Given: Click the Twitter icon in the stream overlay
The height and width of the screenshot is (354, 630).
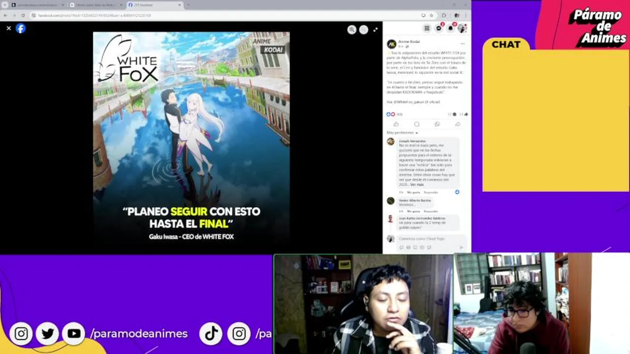Looking at the screenshot, I should click(47, 334).
